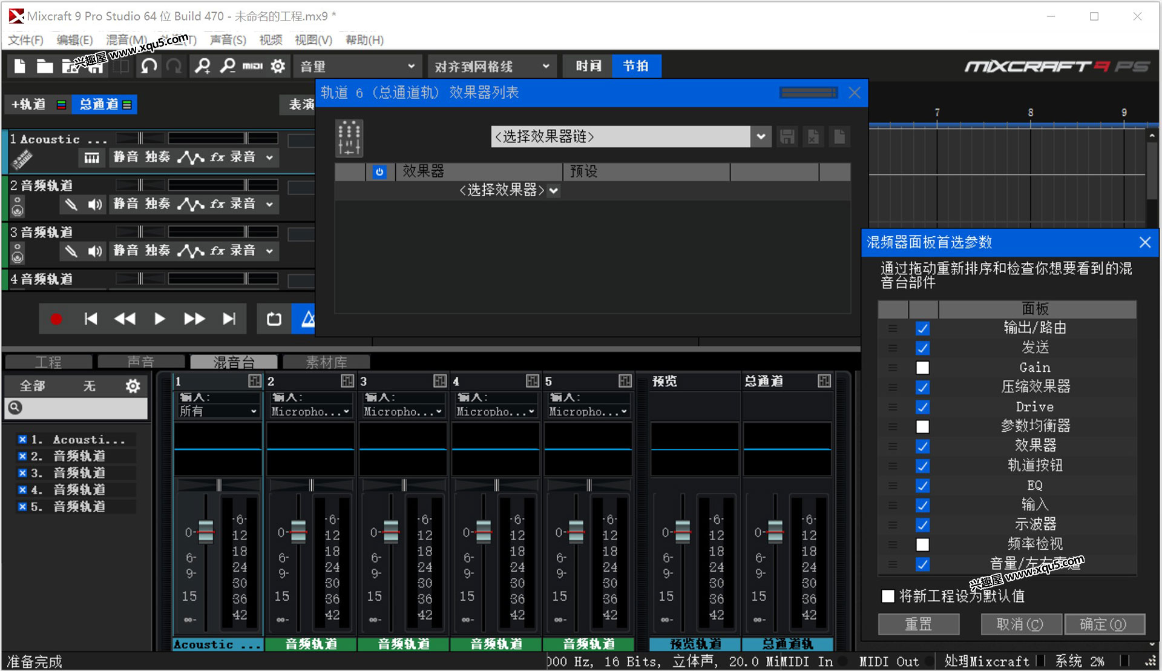Toggle the blue power button in effects list header
The width and height of the screenshot is (1162, 671).
click(379, 172)
